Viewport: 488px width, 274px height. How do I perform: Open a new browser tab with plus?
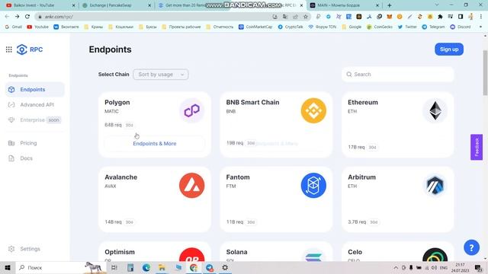pos(390,5)
